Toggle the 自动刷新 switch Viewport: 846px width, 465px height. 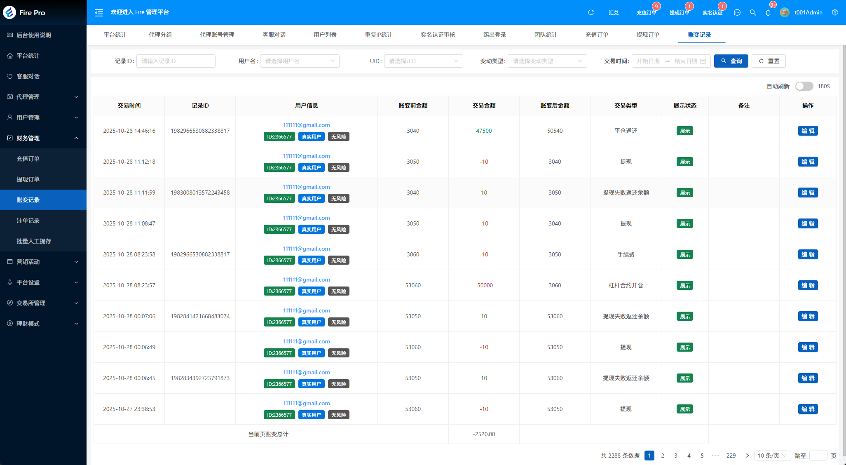[x=804, y=86]
